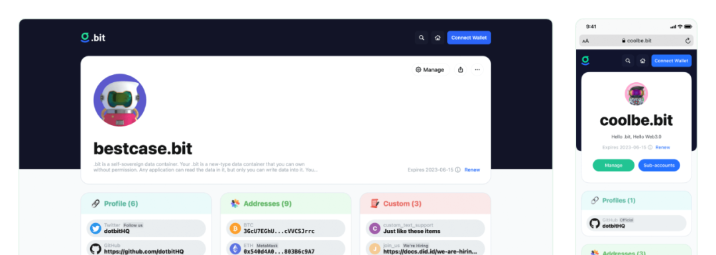Click the desktop Connect Wallet button
Image resolution: width=716 pixels, height=255 pixels.
click(x=469, y=38)
